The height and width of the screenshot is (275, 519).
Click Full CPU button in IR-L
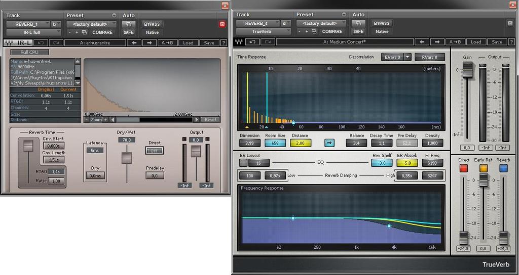pyautogui.click(x=29, y=52)
